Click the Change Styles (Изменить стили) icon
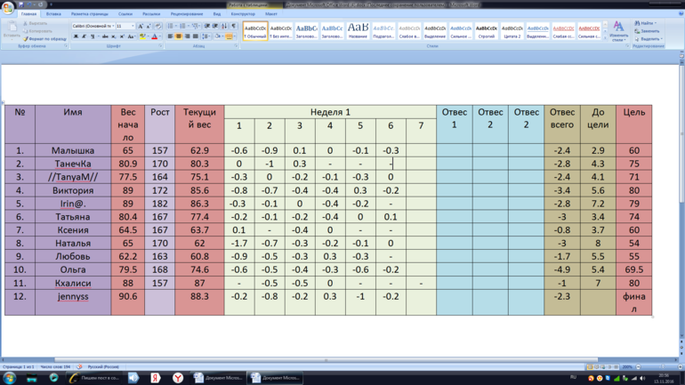This screenshot has height=385, width=685. coord(618,31)
